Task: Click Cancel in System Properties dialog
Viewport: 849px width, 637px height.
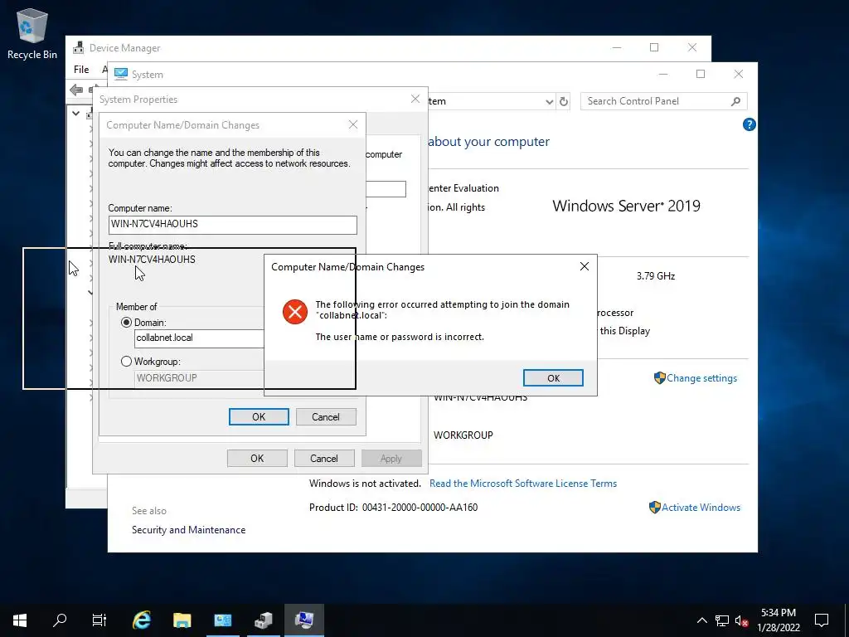Action: [x=324, y=458]
